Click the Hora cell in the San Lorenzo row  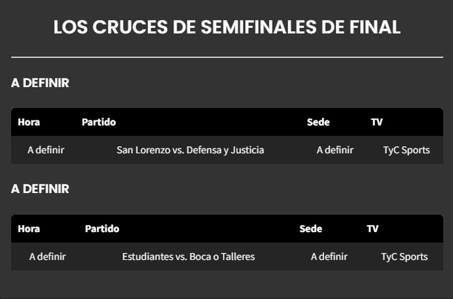click(46, 150)
